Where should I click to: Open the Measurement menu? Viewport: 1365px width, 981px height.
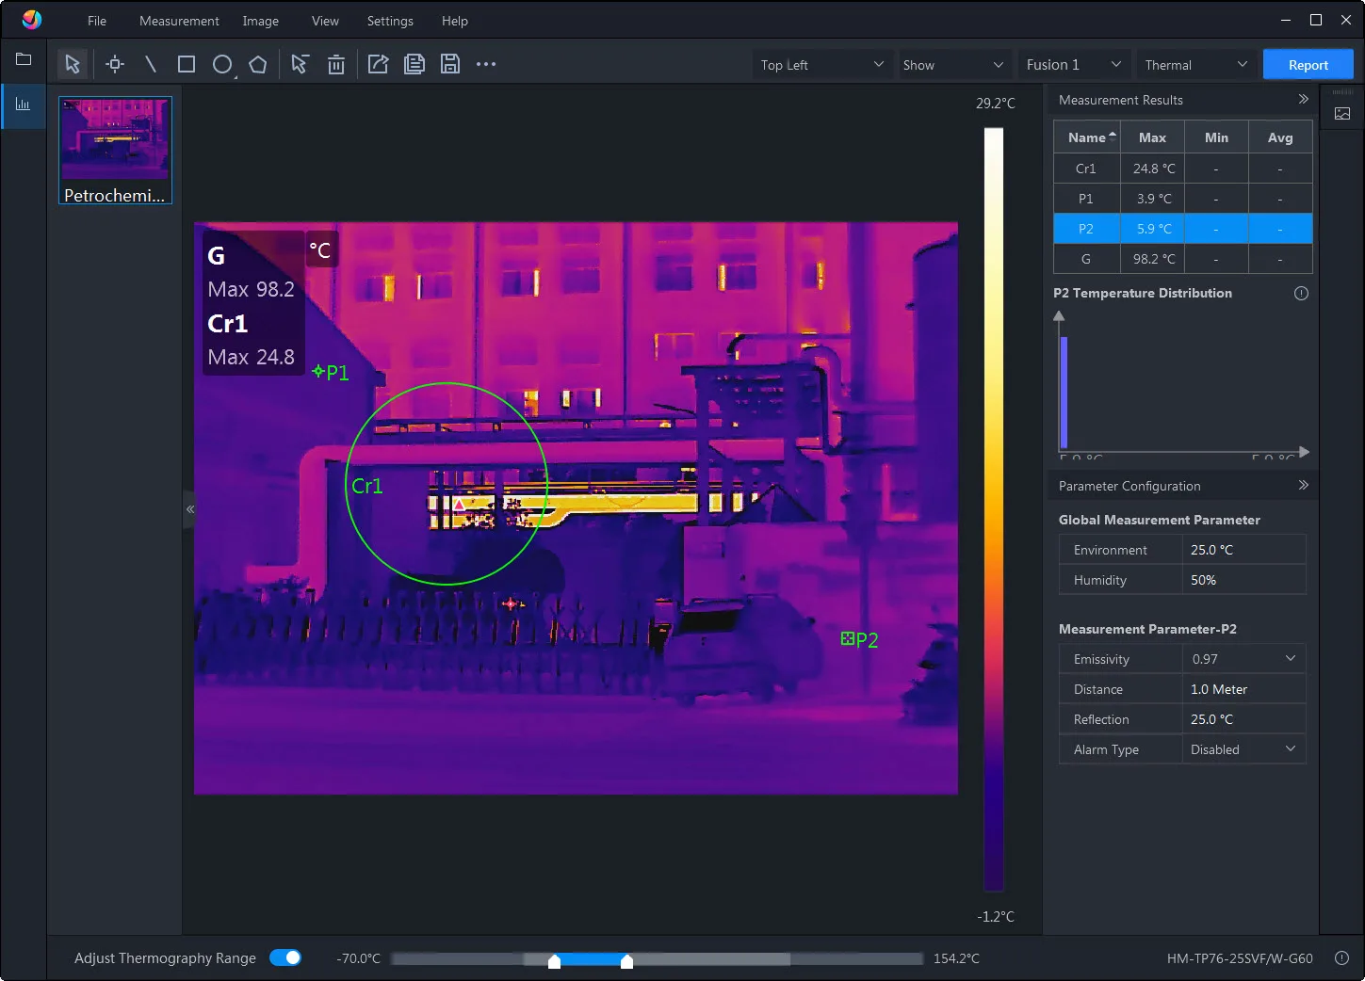[x=179, y=21]
